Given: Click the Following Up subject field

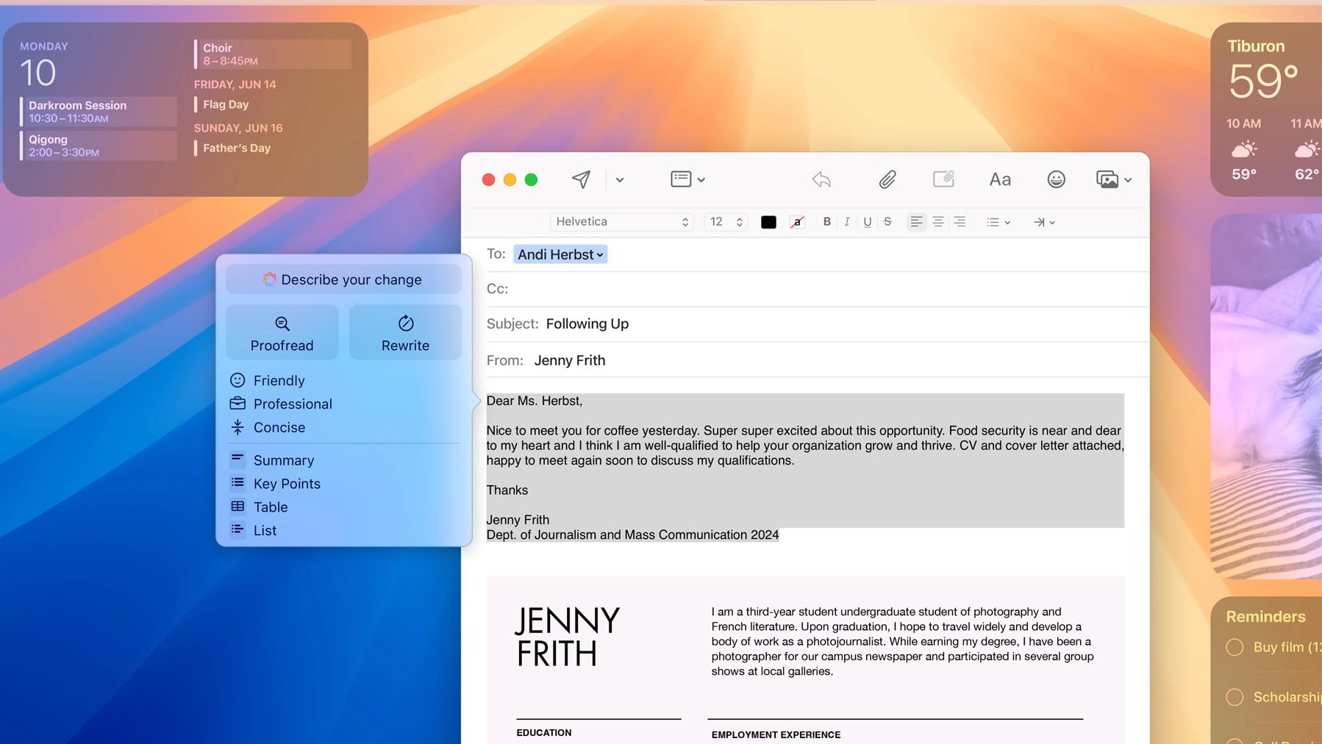Looking at the screenshot, I should (x=587, y=323).
